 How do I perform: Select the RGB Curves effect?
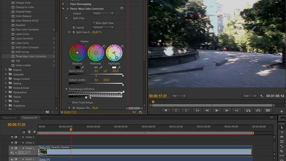coord(22,52)
